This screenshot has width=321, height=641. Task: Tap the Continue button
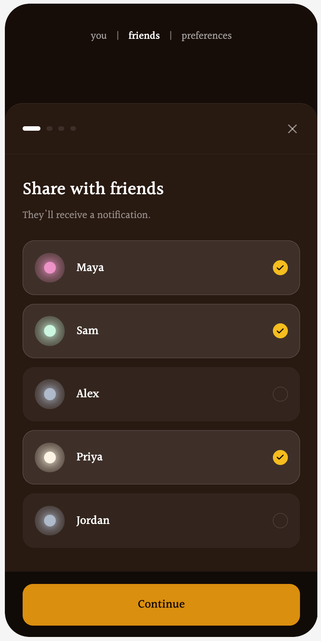pos(161,605)
